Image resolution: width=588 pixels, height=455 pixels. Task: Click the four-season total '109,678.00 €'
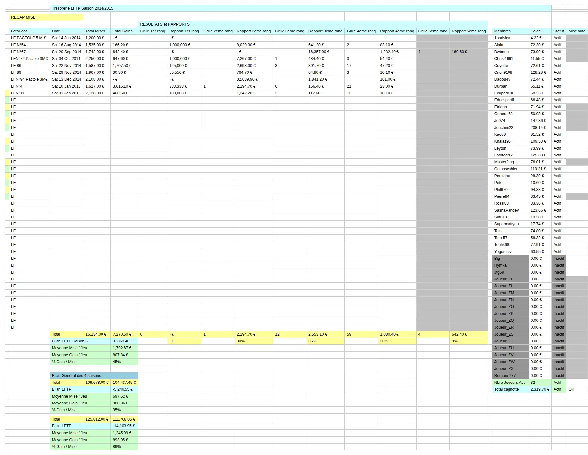(97, 383)
